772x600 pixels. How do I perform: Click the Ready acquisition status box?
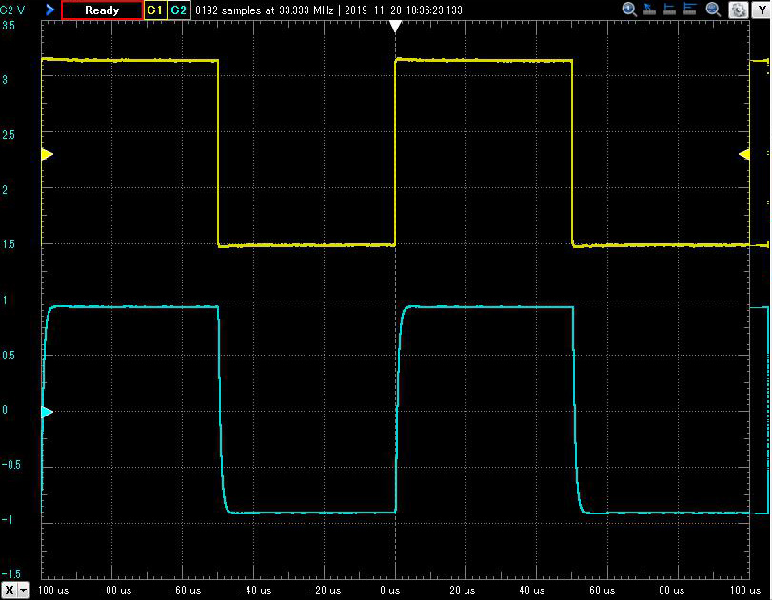(x=102, y=10)
